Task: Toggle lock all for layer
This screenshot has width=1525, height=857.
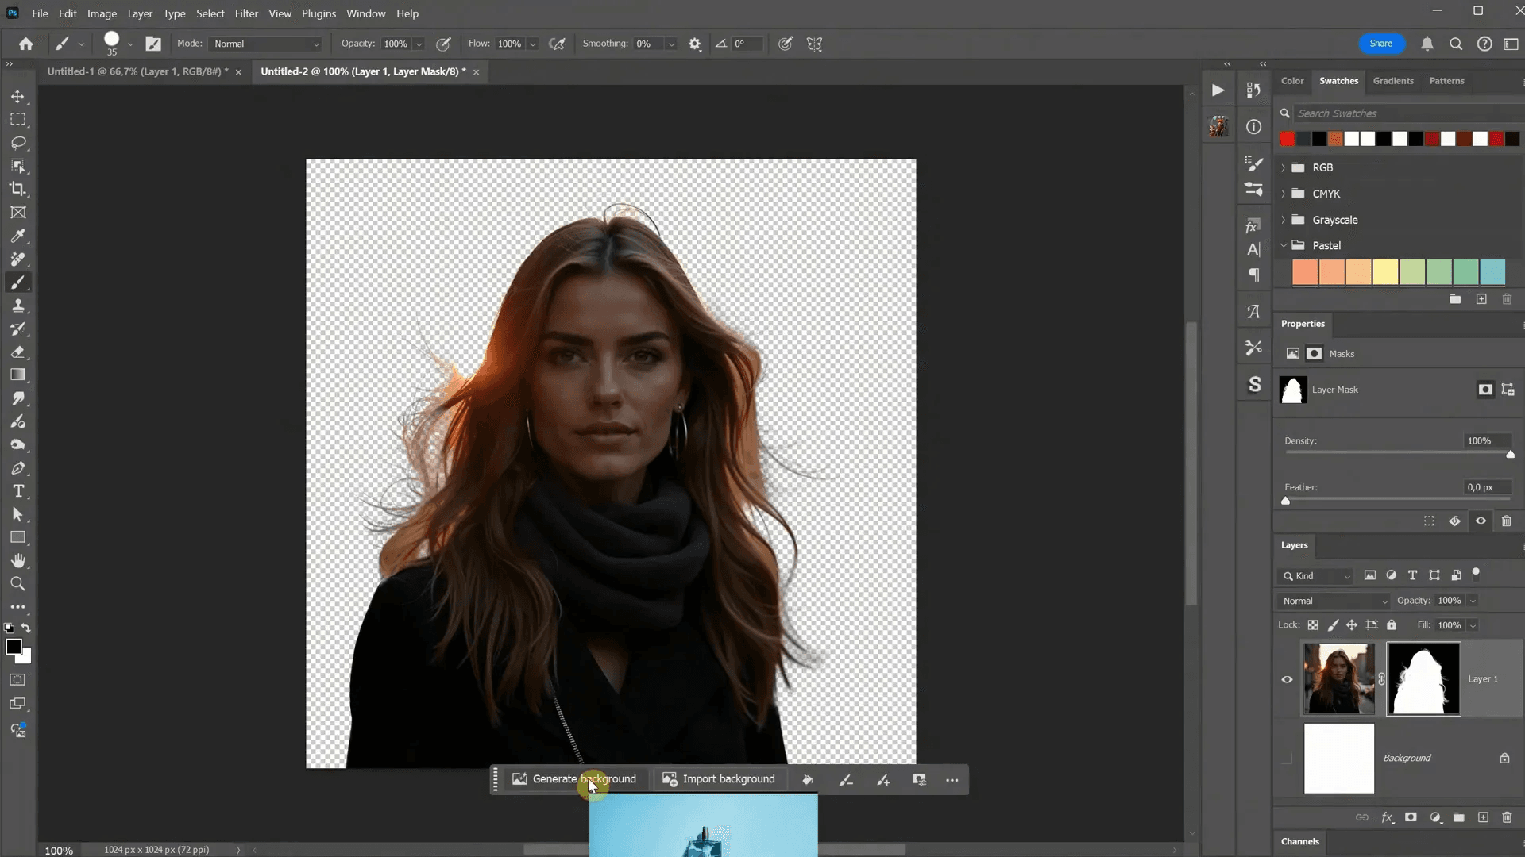Action: [1392, 625]
